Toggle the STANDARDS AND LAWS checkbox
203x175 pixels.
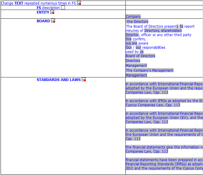pos(84,80)
